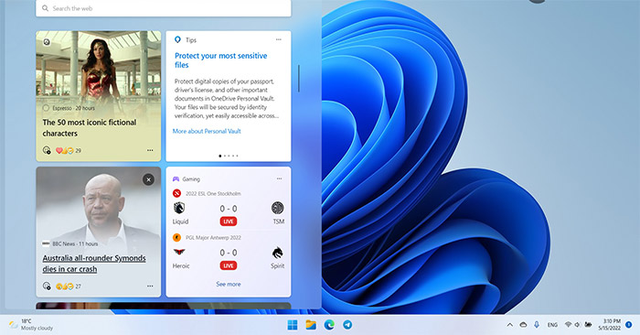Click the corner badge icon on Wonder Woman card
The height and width of the screenshot is (335, 640).
click(x=47, y=42)
